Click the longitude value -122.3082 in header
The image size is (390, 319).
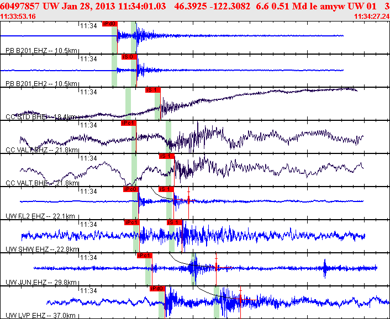pyautogui.click(x=230, y=6)
